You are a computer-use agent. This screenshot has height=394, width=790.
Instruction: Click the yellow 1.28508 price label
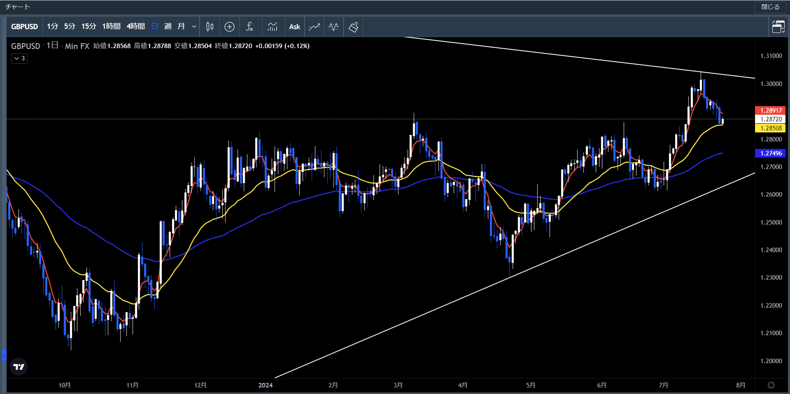(x=770, y=128)
